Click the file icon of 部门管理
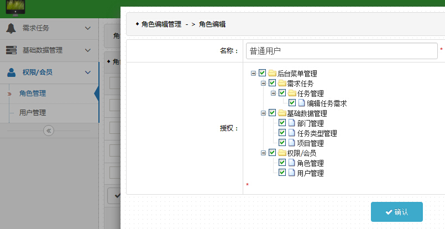 click(x=292, y=123)
